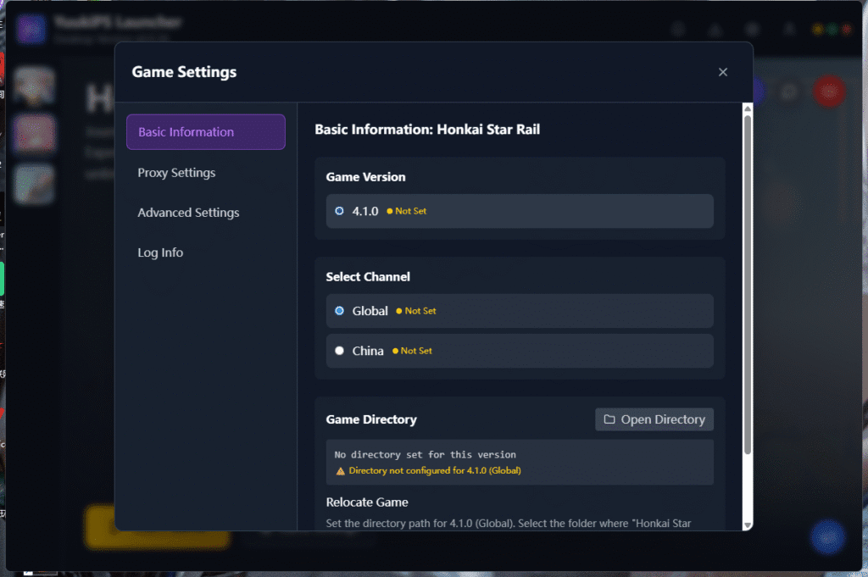868x577 pixels.
Task: Click the folder icon in Open Directory
Action: point(609,419)
